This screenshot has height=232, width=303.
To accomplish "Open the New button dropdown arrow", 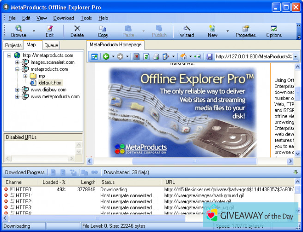I will pyautogui.click(x=227, y=31).
